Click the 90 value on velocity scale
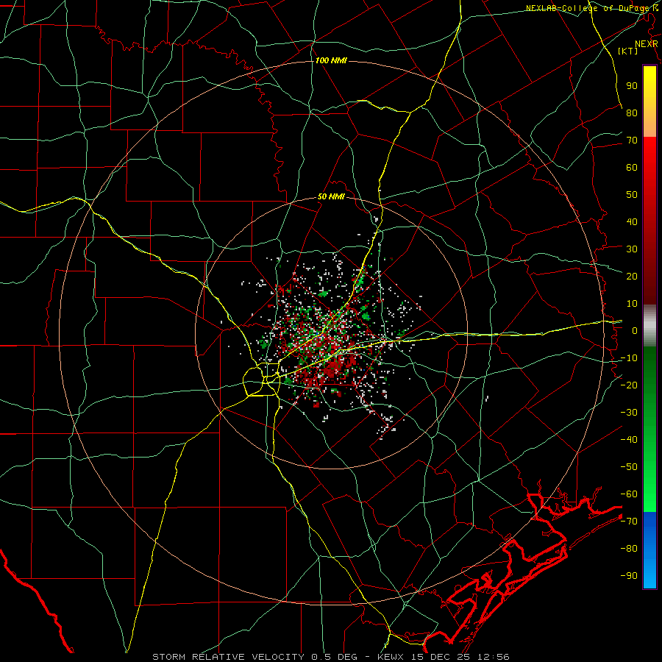The height and width of the screenshot is (662, 662). (x=632, y=86)
